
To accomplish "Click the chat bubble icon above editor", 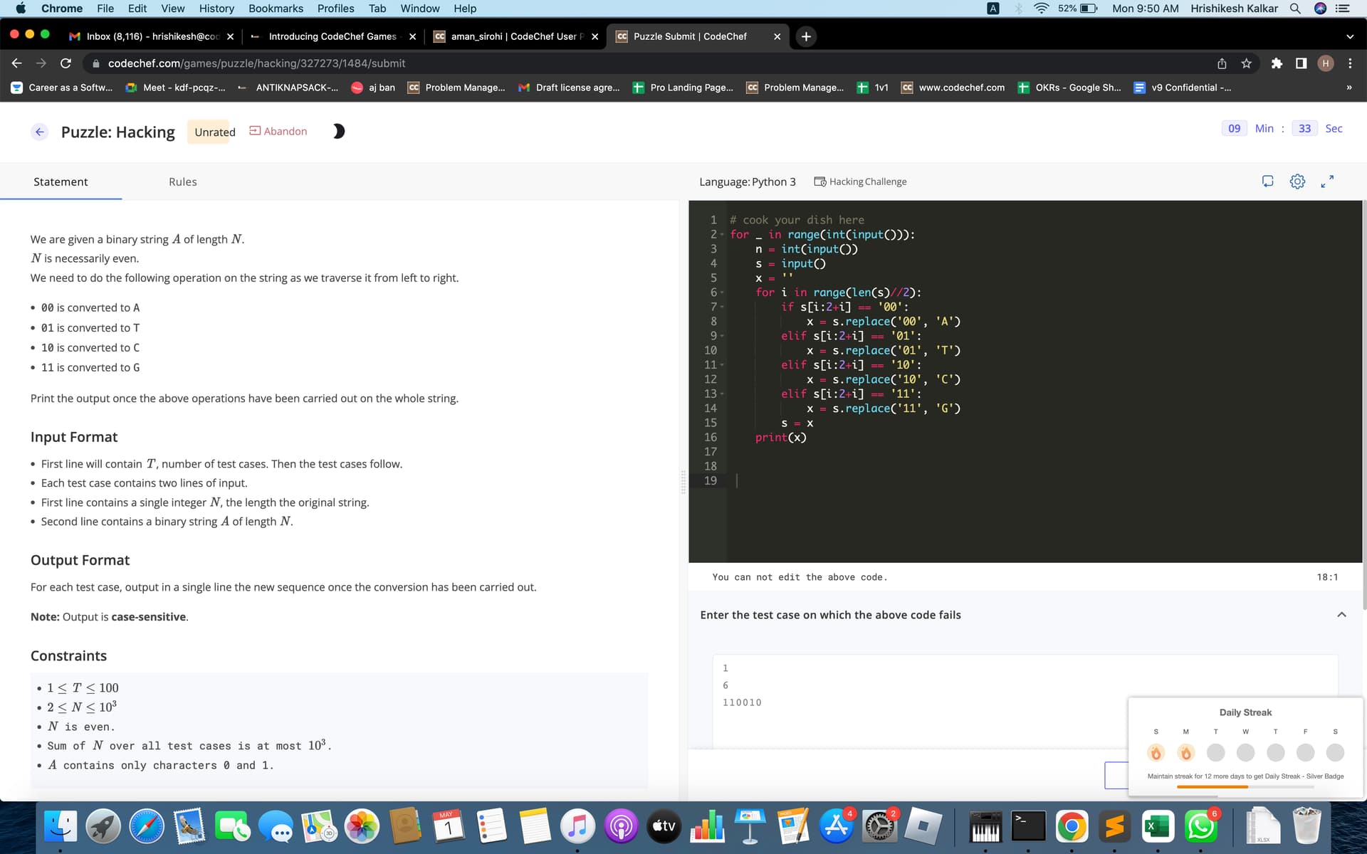I will (x=1267, y=181).
